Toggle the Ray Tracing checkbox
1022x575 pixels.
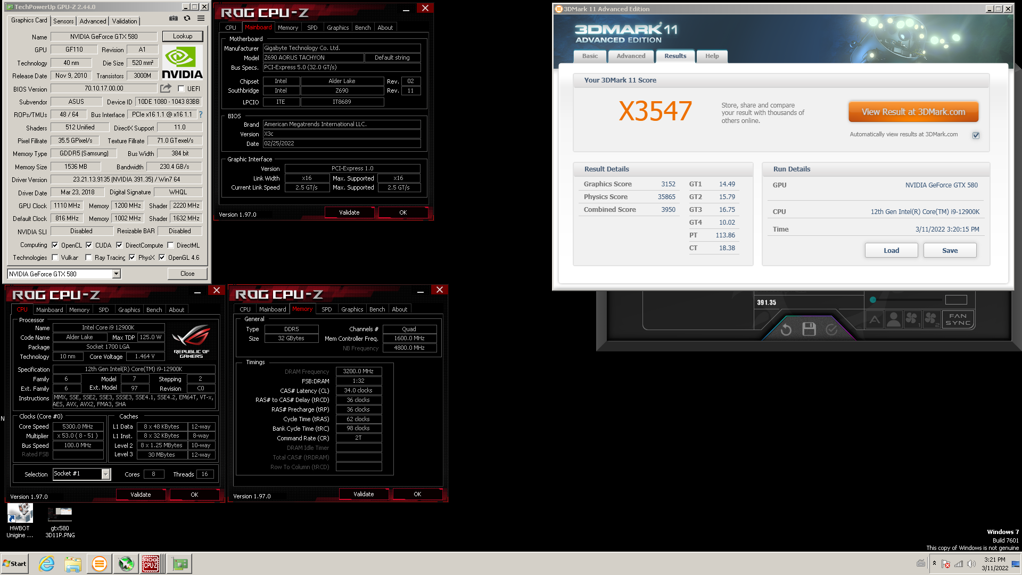88,258
